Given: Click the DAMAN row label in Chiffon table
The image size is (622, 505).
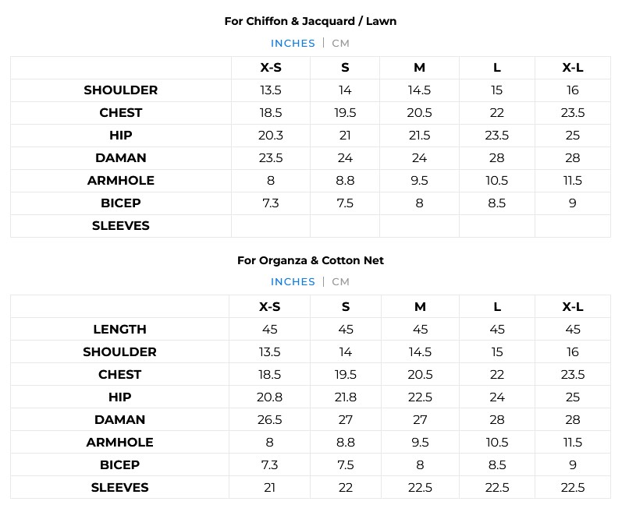Looking at the screenshot, I should point(121,158).
